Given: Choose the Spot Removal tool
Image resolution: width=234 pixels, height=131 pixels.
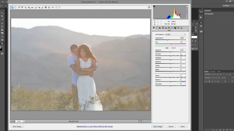Looking at the screenshot, I should [36, 7].
